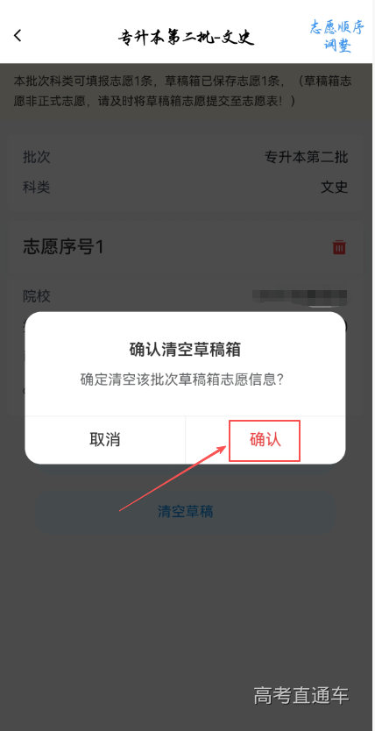This screenshot has width=375, height=731.
Task: Open 志愿顺序调整 link
Action: point(336,36)
